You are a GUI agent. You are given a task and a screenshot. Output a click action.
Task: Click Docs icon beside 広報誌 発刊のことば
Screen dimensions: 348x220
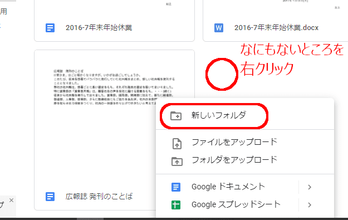pyautogui.click(x=50, y=197)
